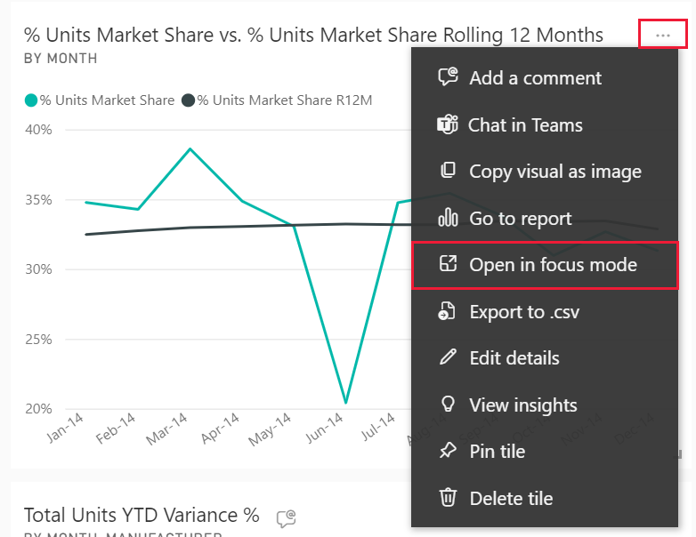Viewport: 696px width, 537px height.
Task: Click the Copy visual as image icon
Action: tap(448, 171)
